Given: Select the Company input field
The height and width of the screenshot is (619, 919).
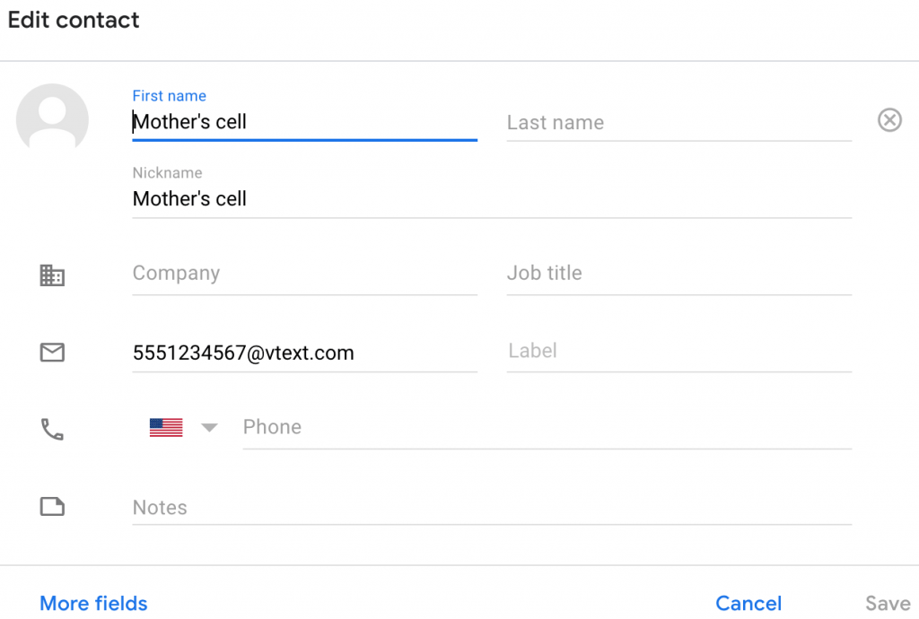Looking at the screenshot, I should coord(303,274).
